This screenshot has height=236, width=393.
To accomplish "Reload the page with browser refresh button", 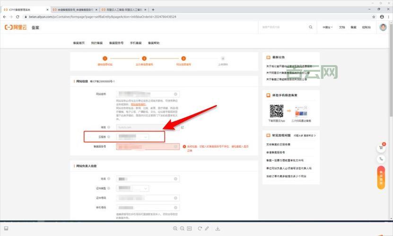I will (17, 17).
